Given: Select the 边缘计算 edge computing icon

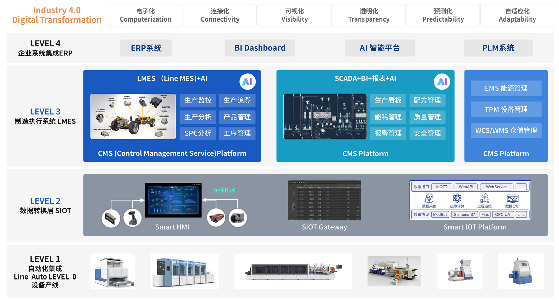Looking at the screenshot, I should pyautogui.click(x=457, y=198).
